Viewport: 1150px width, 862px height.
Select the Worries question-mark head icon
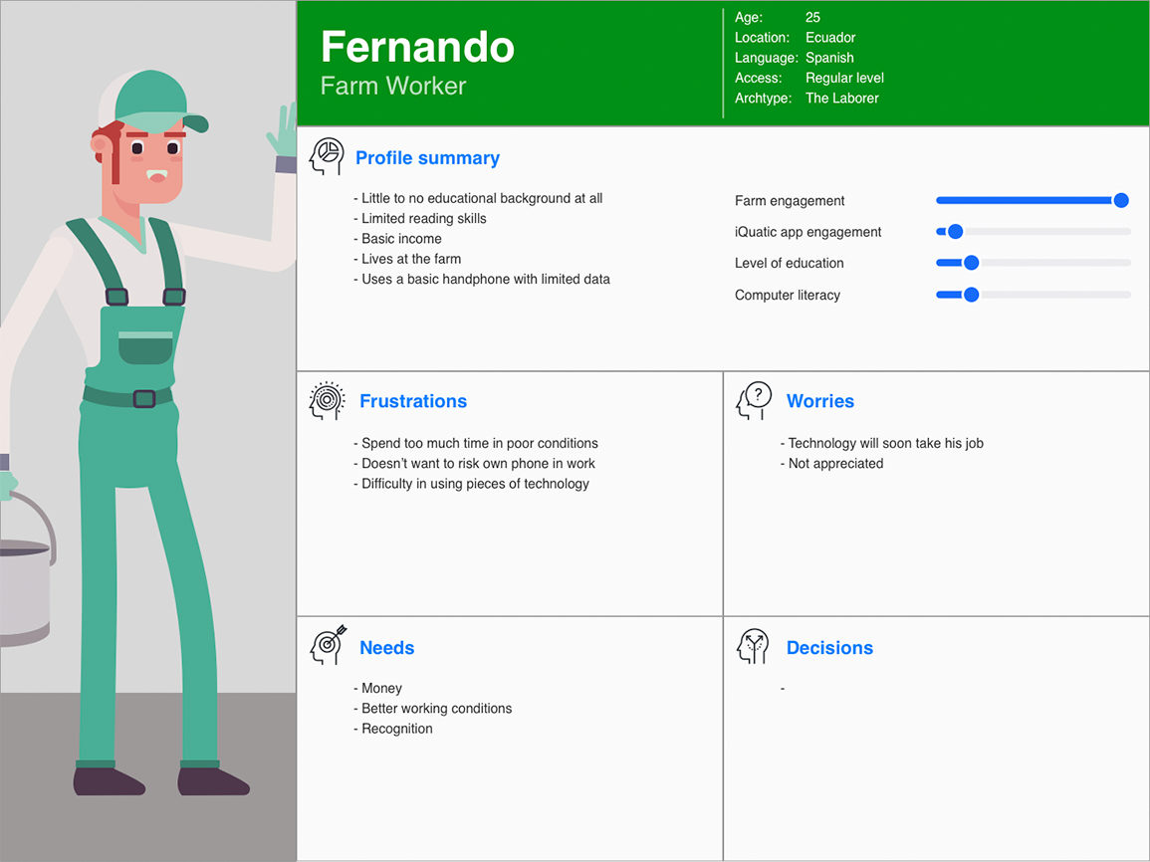(x=754, y=400)
